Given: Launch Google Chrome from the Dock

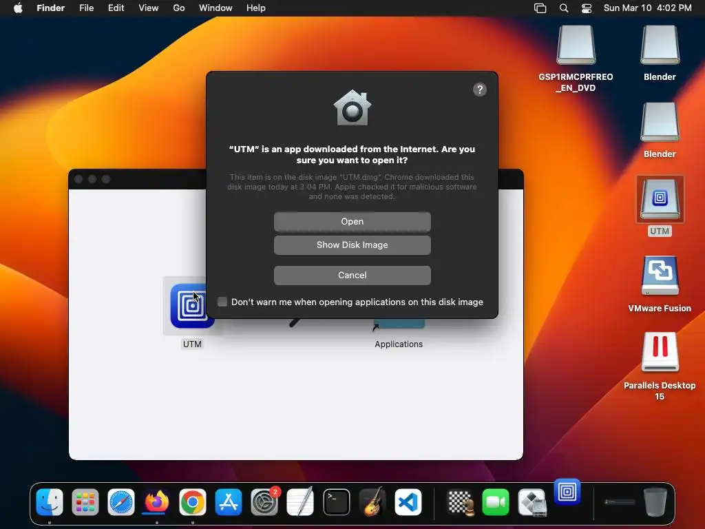Looking at the screenshot, I should 193,502.
